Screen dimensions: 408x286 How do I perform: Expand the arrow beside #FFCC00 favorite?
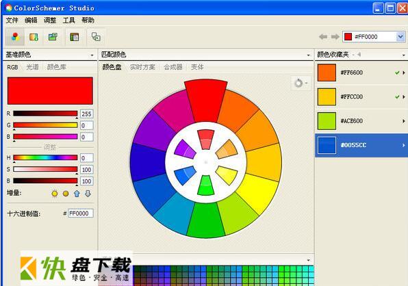pos(404,97)
